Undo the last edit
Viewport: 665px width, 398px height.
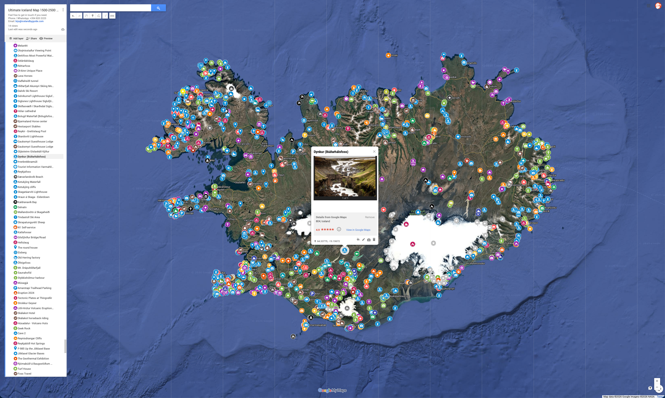[73, 16]
